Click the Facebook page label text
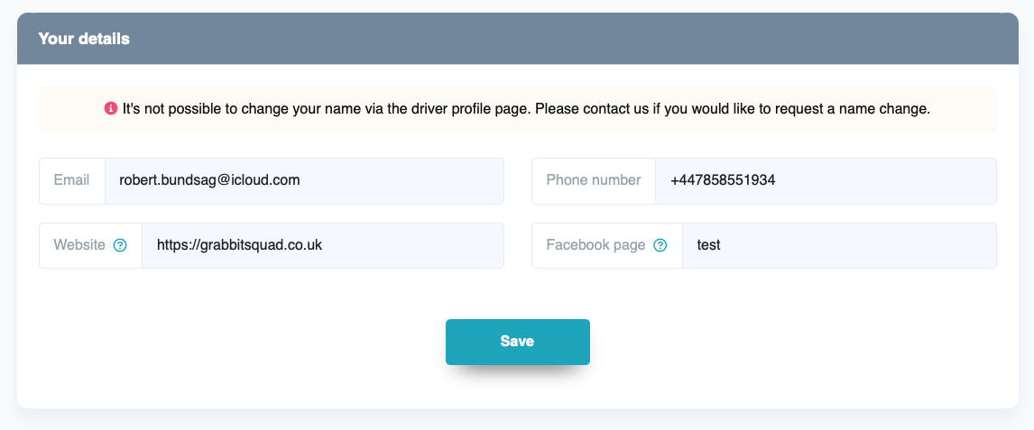This screenshot has height=430, width=1034. [x=595, y=245]
